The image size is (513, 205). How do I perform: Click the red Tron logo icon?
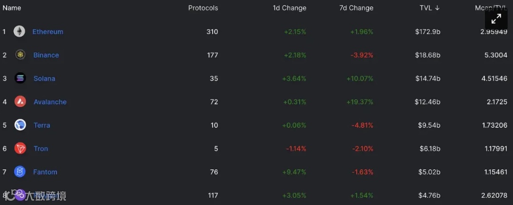pos(20,149)
